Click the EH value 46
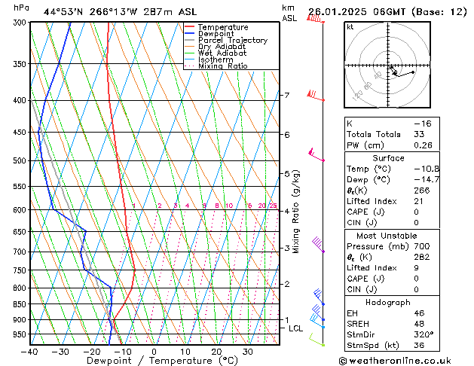 419,313
